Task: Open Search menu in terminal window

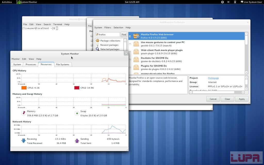Action: 47,24
